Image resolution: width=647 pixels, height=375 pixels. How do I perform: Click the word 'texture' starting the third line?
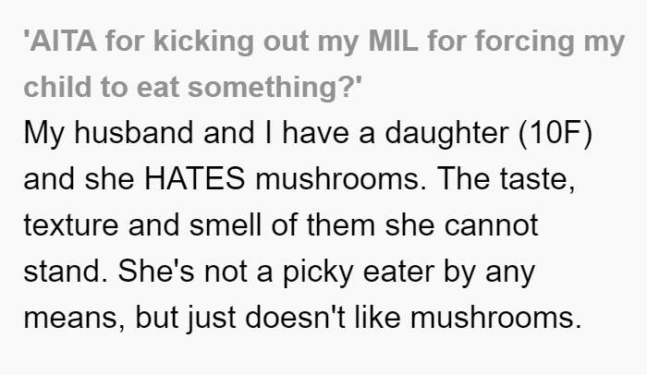[70, 225]
